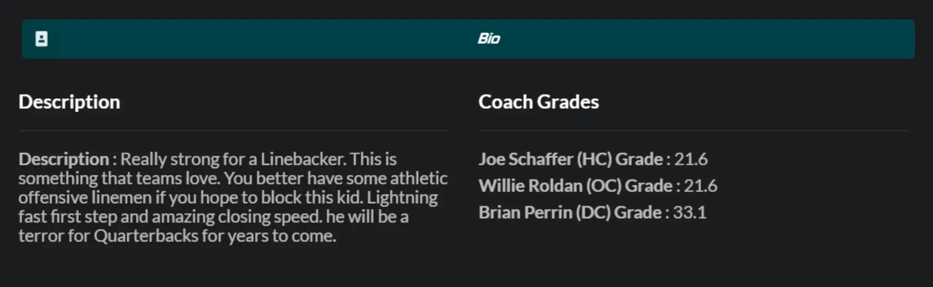Click the divider line under Description heading
The height and width of the screenshot is (287, 933).
(233, 130)
